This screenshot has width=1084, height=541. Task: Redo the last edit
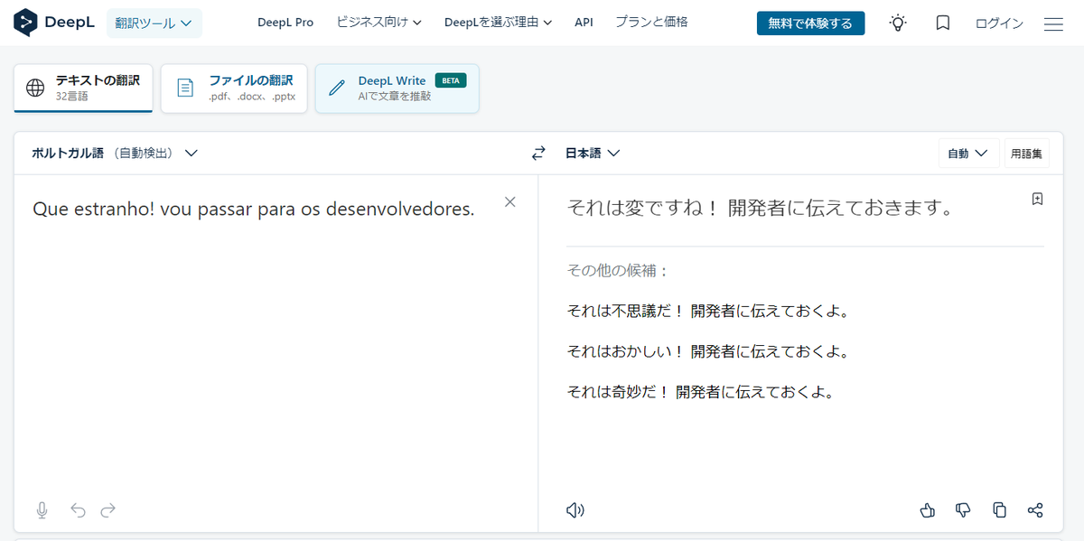click(108, 510)
